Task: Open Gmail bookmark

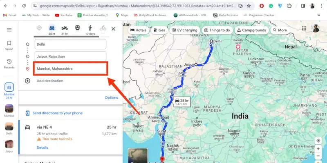Action: pyautogui.click(x=10, y=15)
